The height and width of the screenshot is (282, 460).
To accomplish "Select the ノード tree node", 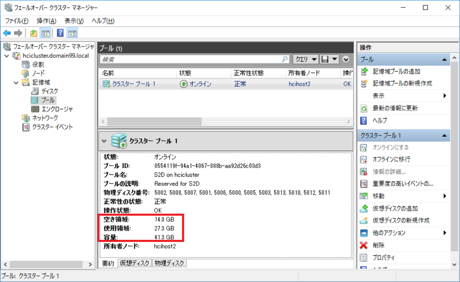I will pyautogui.click(x=38, y=73).
